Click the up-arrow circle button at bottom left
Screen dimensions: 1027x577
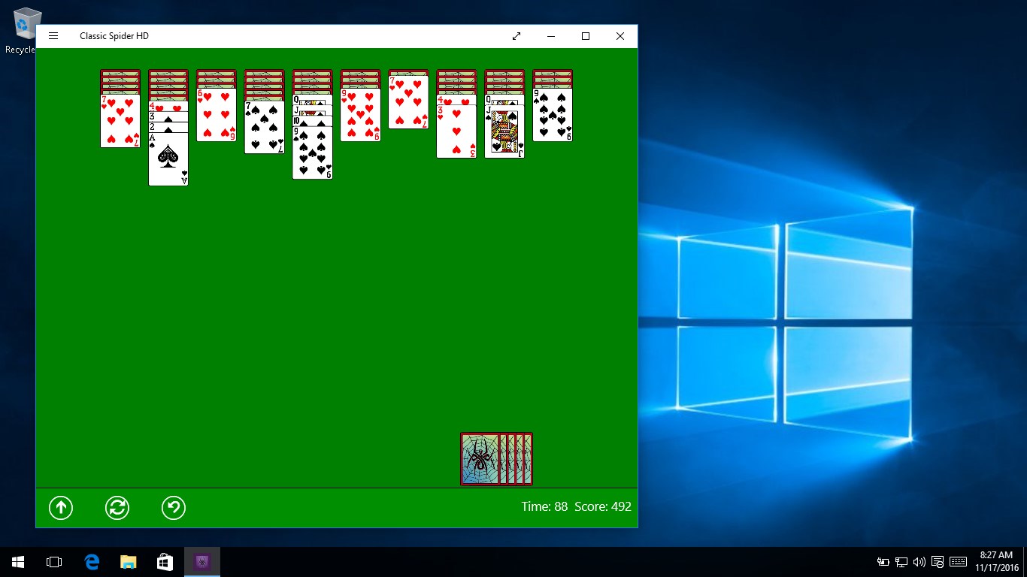coord(61,508)
